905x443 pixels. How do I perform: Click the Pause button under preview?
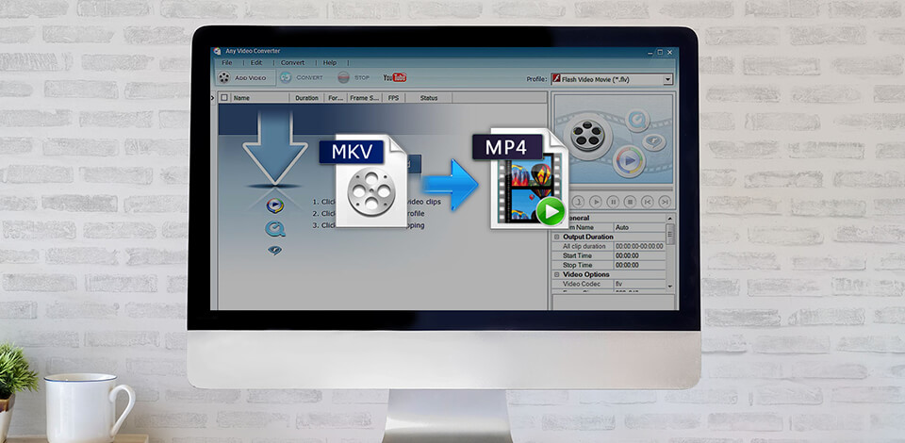(613, 202)
